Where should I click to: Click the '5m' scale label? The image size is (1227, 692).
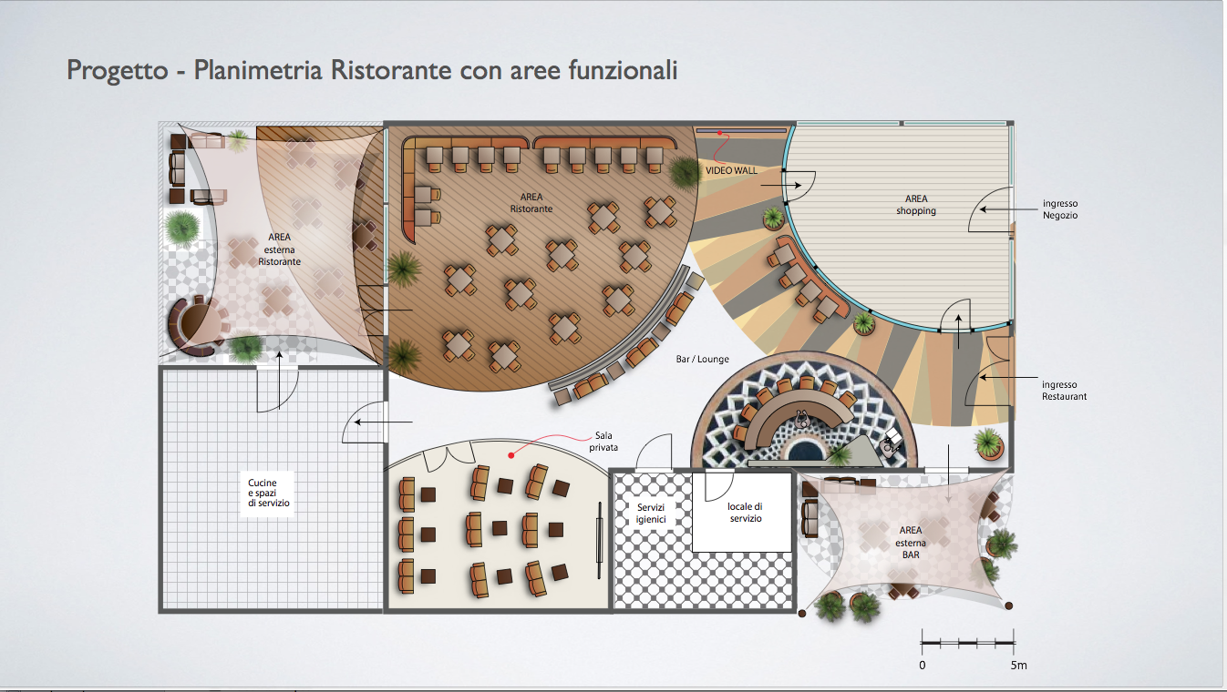click(1018, 666)
